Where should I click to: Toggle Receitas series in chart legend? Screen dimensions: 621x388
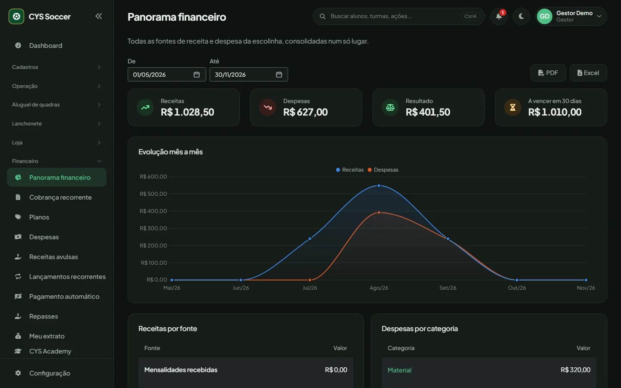coord(350,170)
